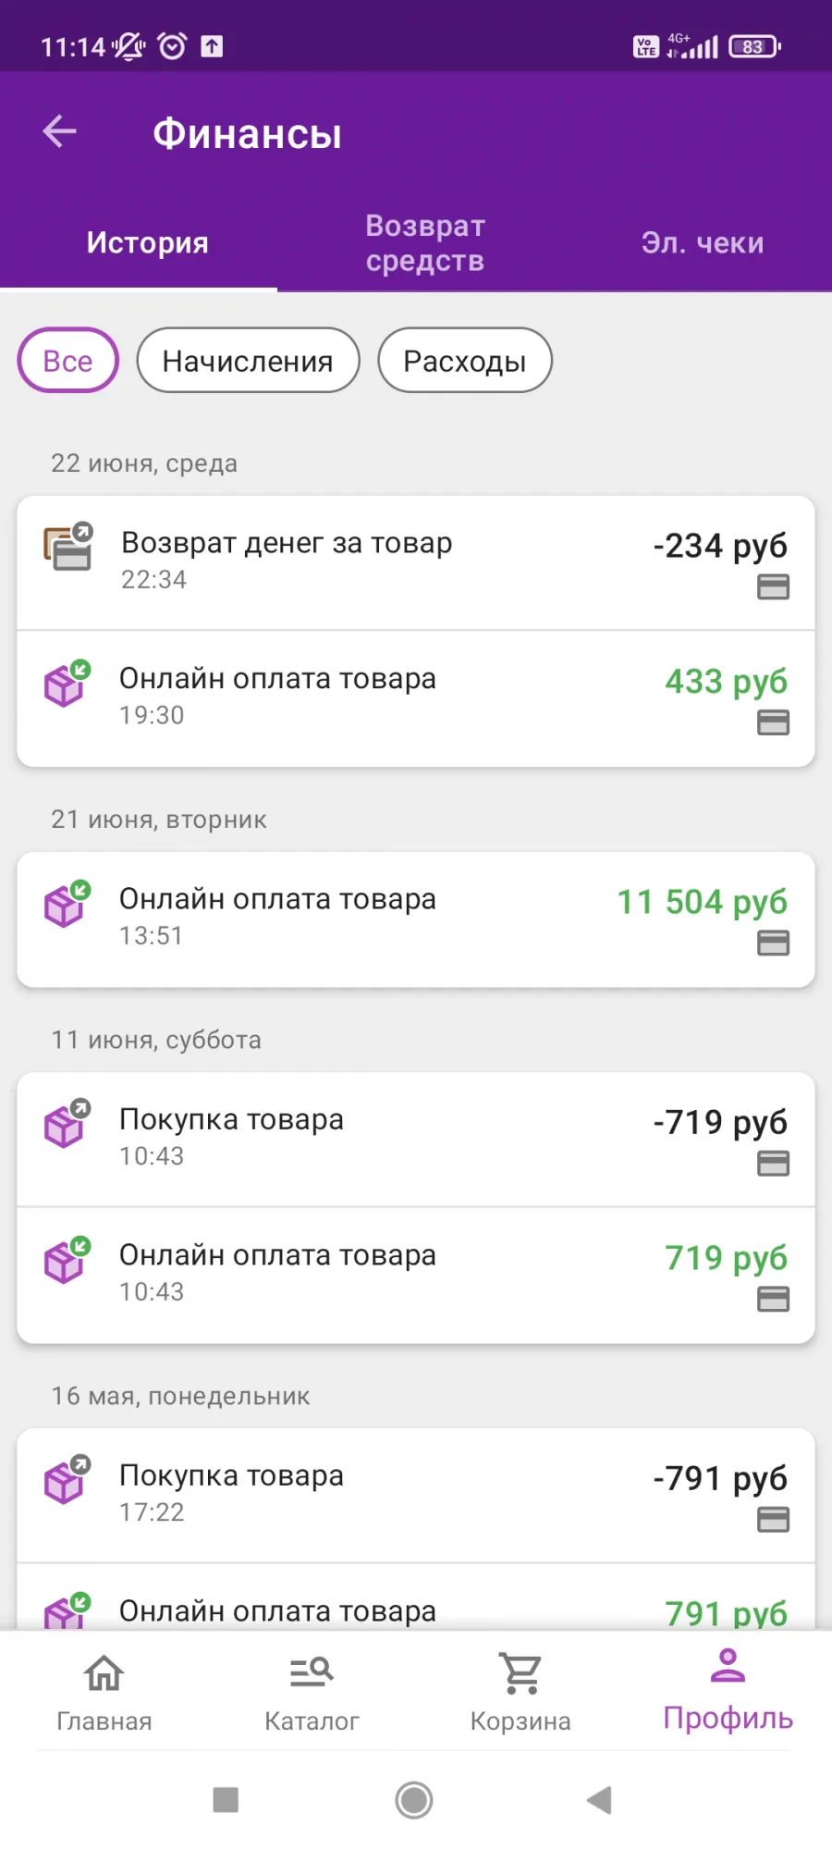Viewport: 832px width, 1850px height.
Task: Tap the Android home circle button
Action: click(414, 1800)
